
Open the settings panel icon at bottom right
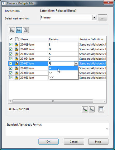[101, 109]
